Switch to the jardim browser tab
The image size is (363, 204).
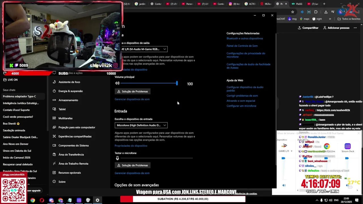pos(140,4)
